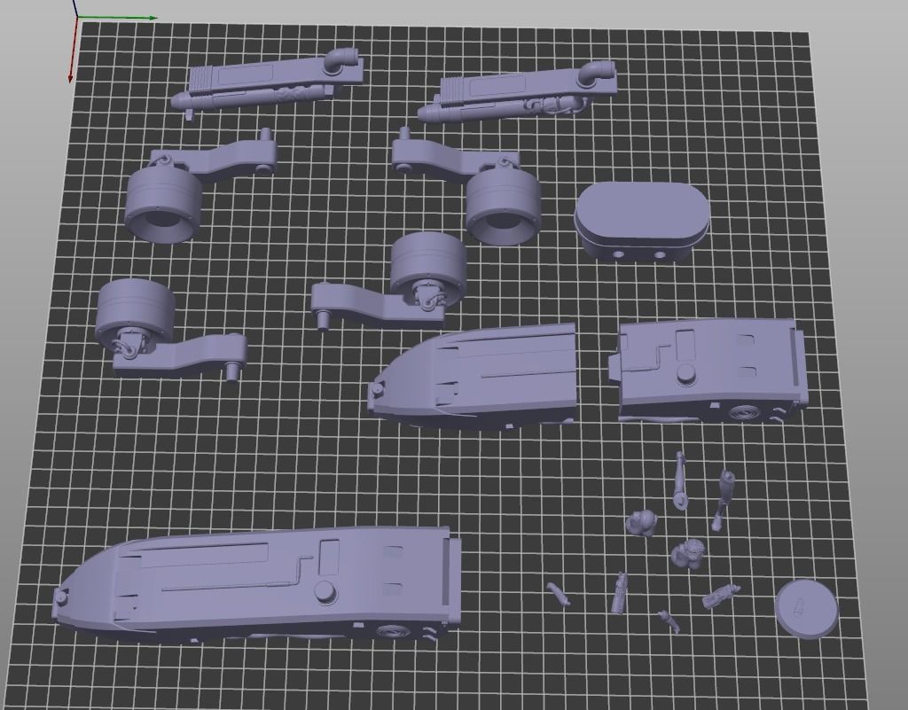This screenshot has width=908, height=710.
Task: Select the short rear hull section model
Action: [708, 371]
